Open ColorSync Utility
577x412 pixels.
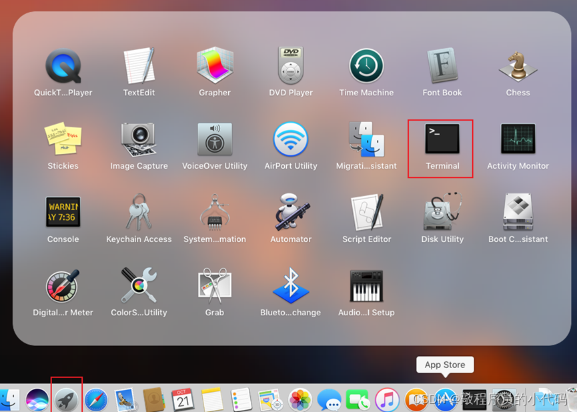coord(139,285)
